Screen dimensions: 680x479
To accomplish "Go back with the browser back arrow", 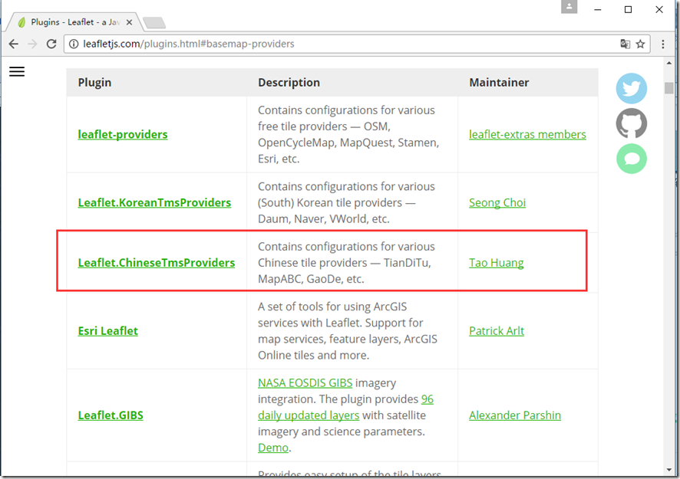I will click(x=14, y=44).
